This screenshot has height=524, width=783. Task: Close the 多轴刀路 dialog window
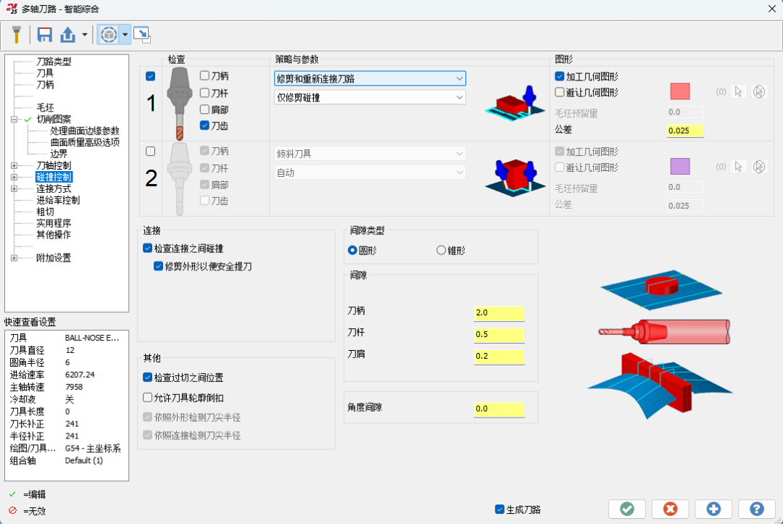771,9
